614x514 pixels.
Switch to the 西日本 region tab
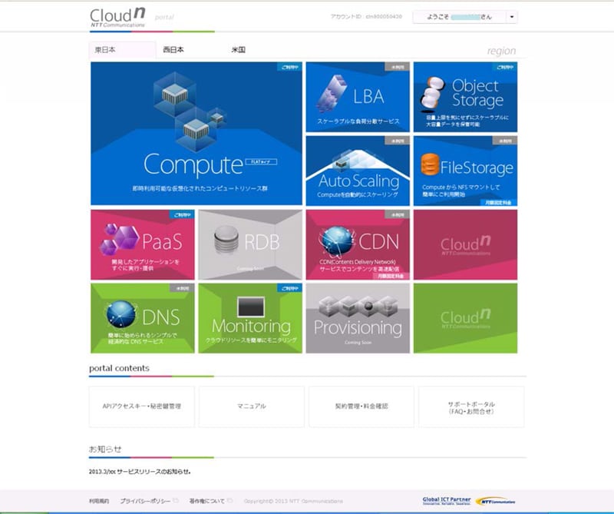click(x=173, y=50)
